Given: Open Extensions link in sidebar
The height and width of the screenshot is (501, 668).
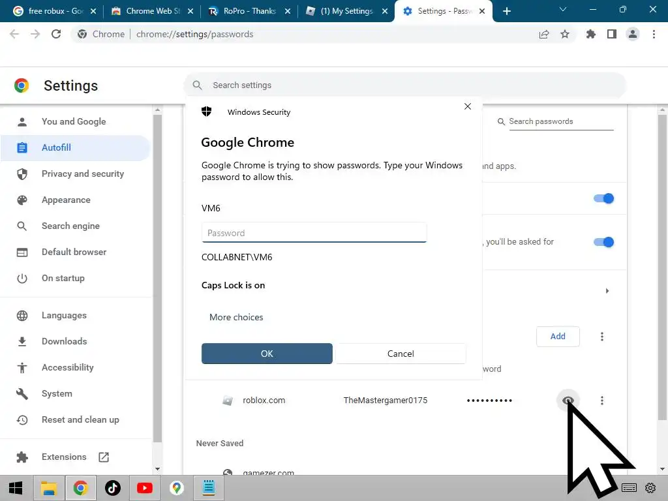Looking at the screenshot, I should 76,457.
